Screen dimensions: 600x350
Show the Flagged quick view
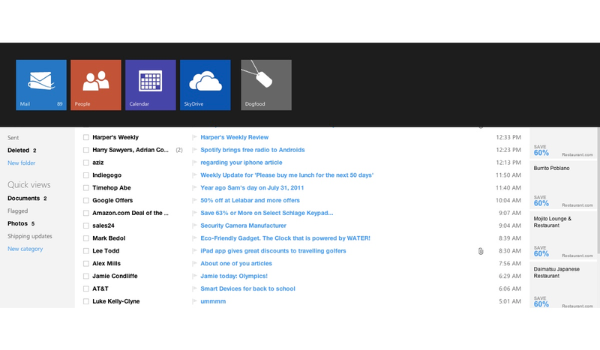click(17, 211)
